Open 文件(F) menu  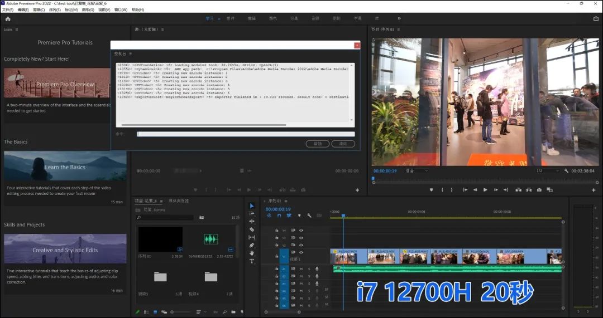pyautogui.click(x=8, y=9)
